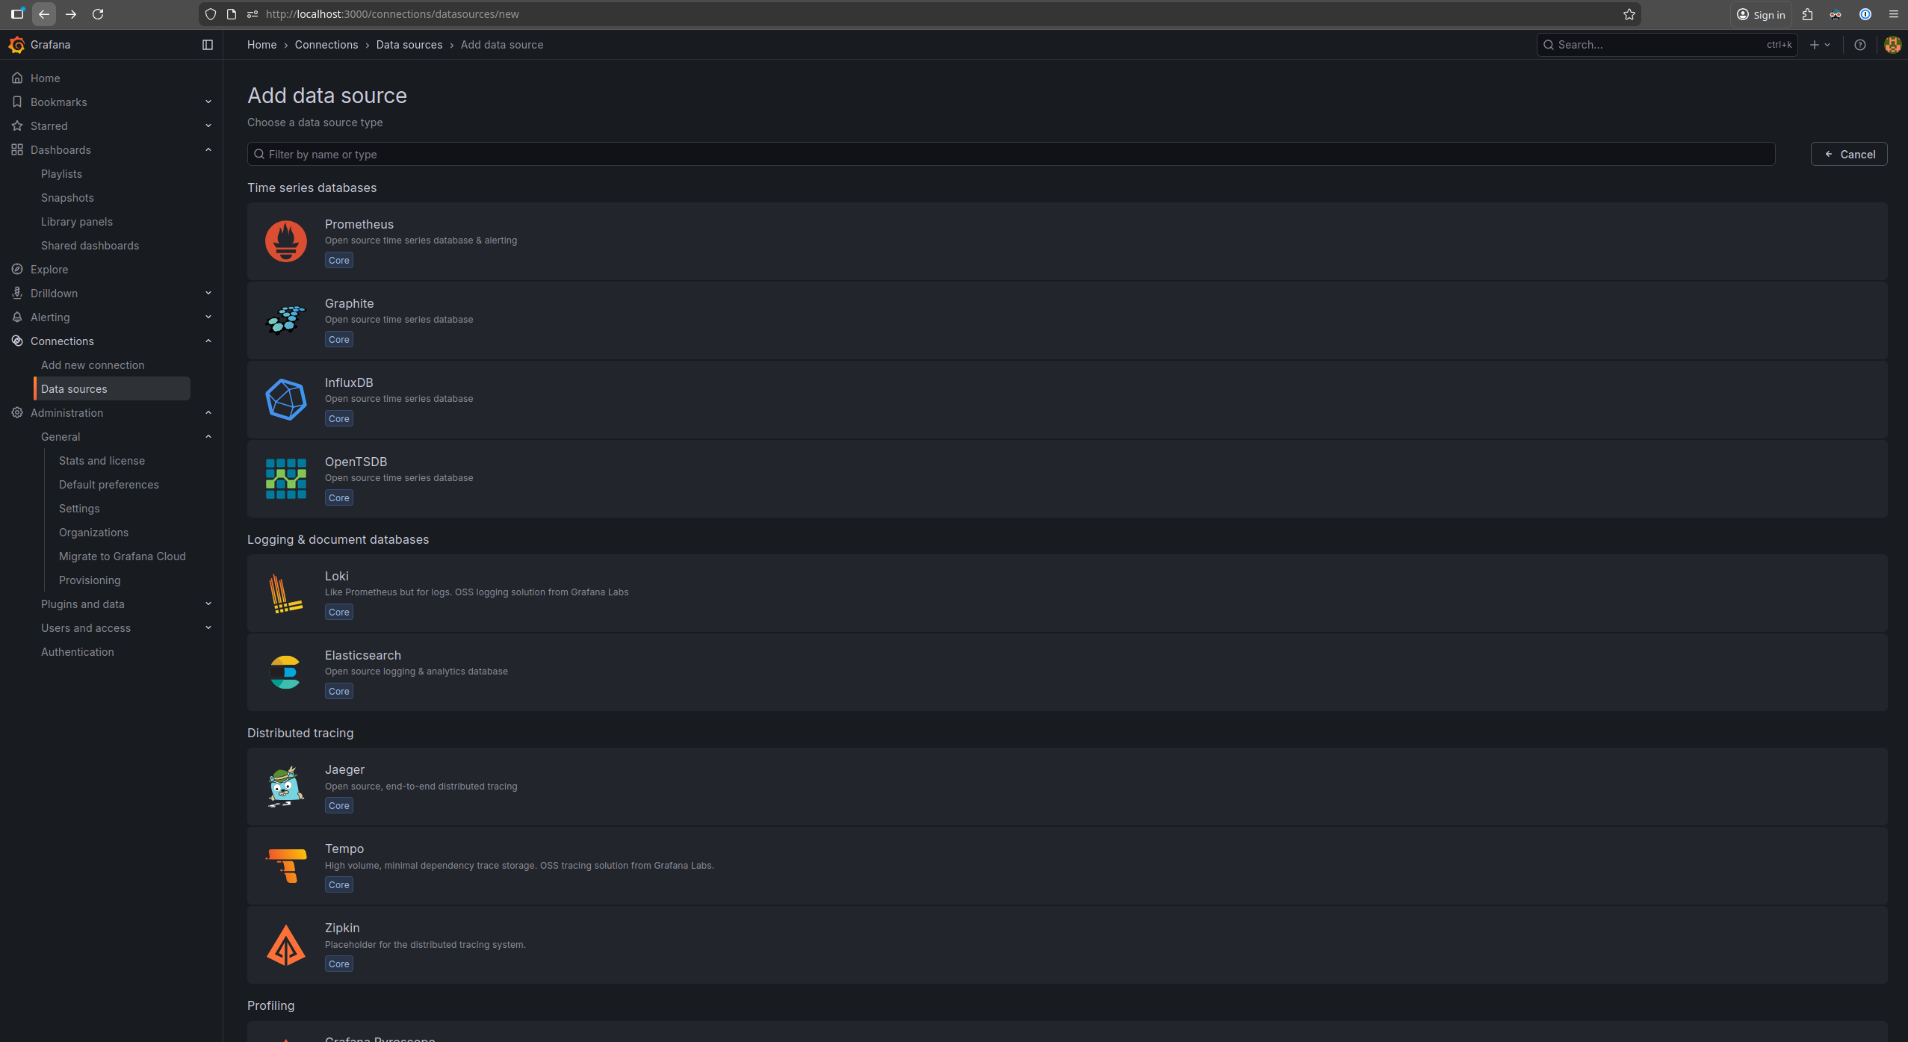This screenshot has height=1042, width=1908.
Task: Click the Zipkin orange logo icon
Action: pos(285,945)
